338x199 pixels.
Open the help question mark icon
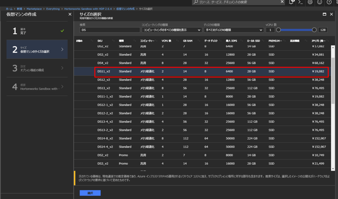click(x=329, y=2)
